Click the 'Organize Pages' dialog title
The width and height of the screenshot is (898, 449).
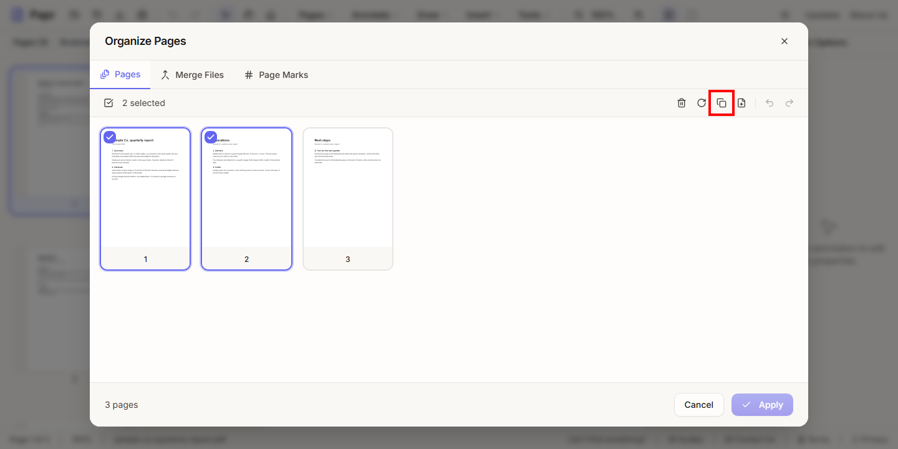[x=145, y=41]
